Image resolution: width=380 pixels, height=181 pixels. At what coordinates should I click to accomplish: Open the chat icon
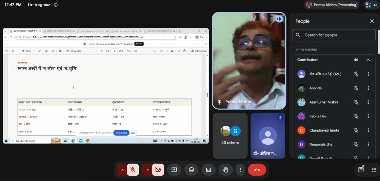click(361, 169)
